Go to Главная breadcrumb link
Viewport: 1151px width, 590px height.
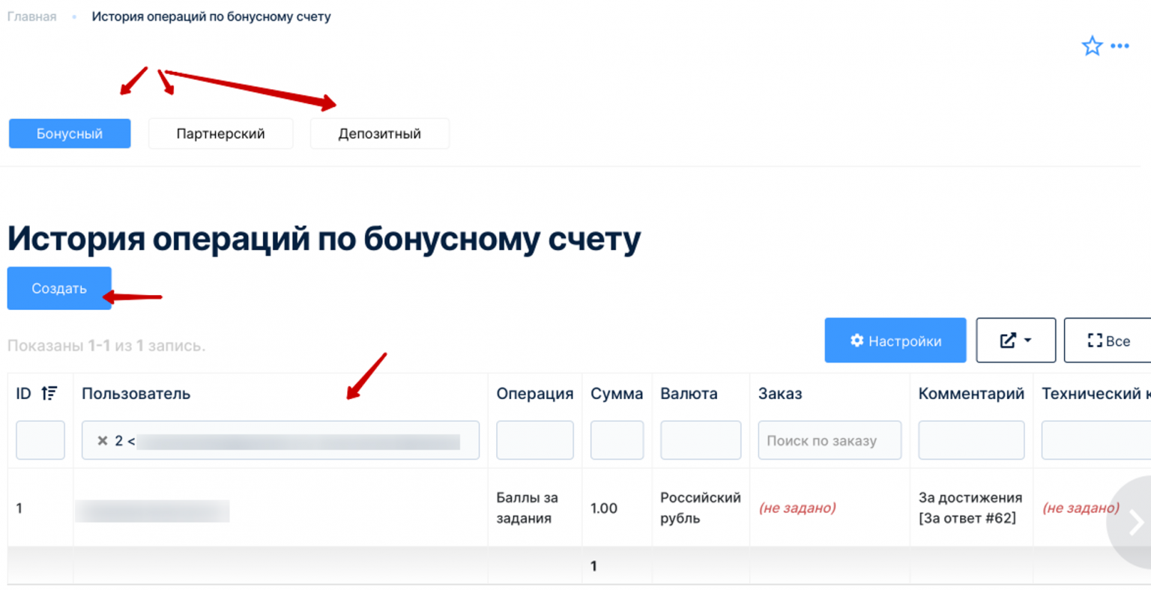31,16
